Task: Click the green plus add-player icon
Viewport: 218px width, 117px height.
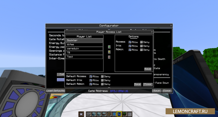Action: [109, 47]
